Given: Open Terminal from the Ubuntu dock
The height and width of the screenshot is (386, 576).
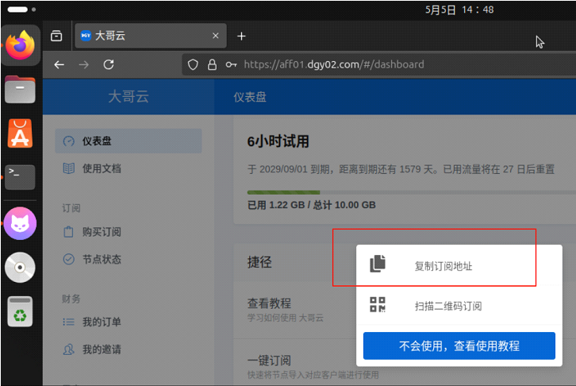Looking at the screenshot, I should [20, 176].
